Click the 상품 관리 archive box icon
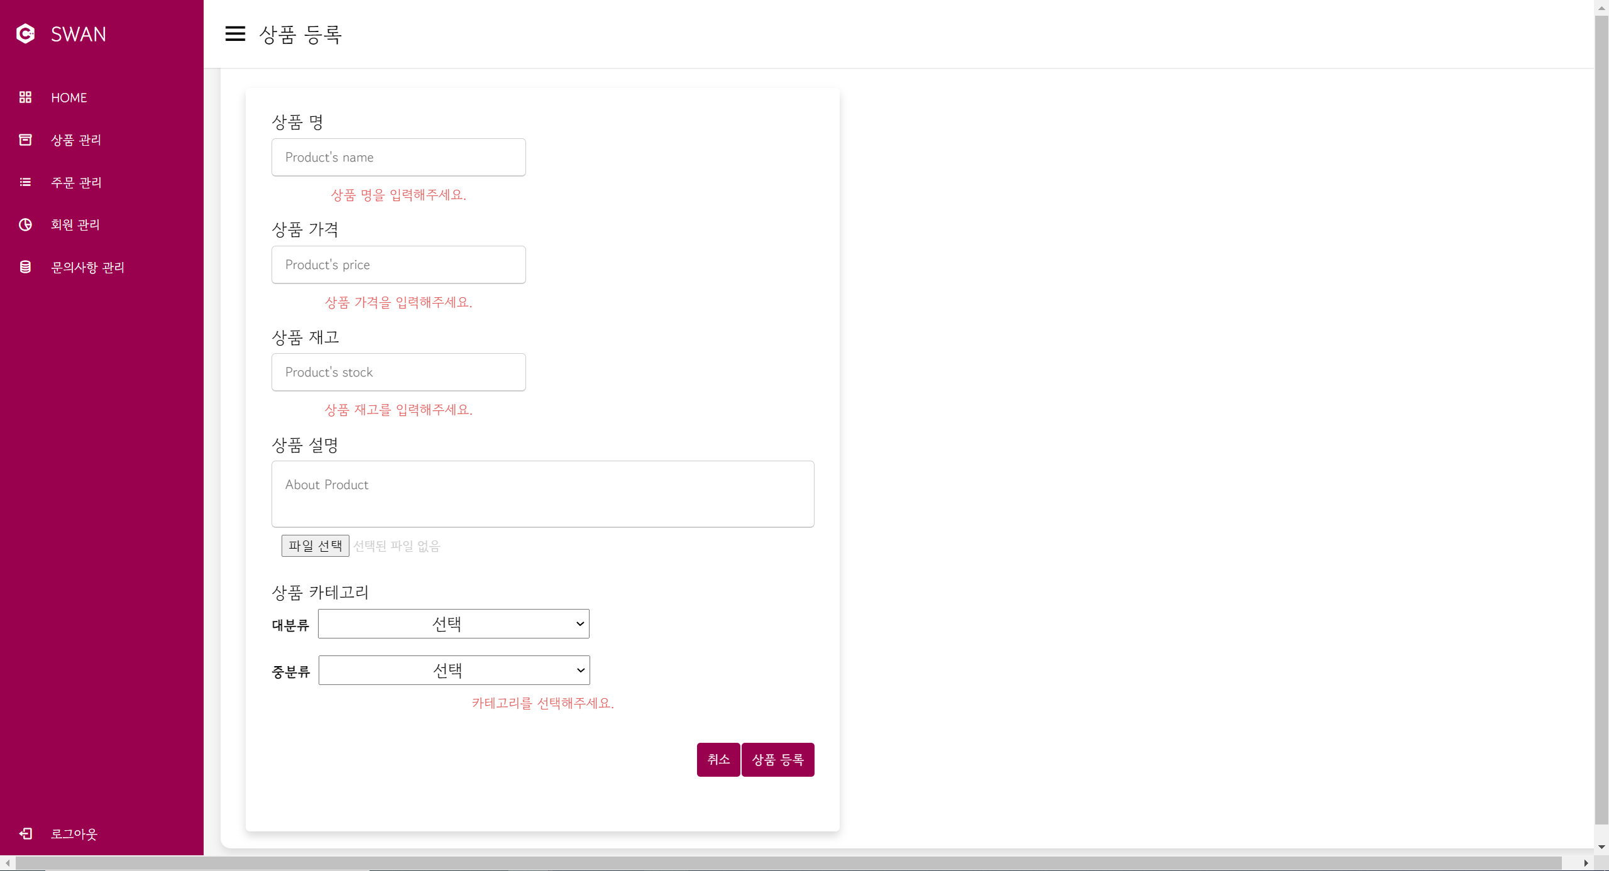 coord(25,140)
